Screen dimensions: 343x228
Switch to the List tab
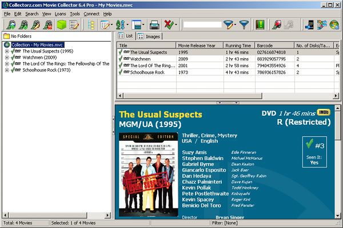pos(126,36)
